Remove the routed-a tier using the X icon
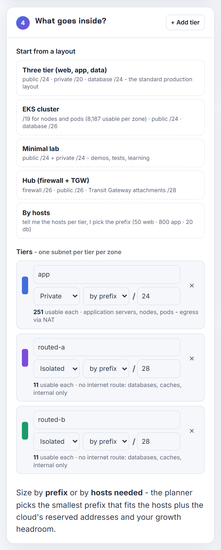 point(192,359)
